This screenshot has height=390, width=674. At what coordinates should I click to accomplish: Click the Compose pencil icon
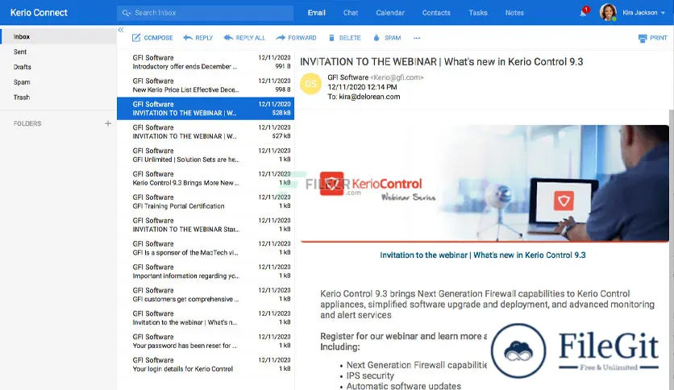point(136,38)
